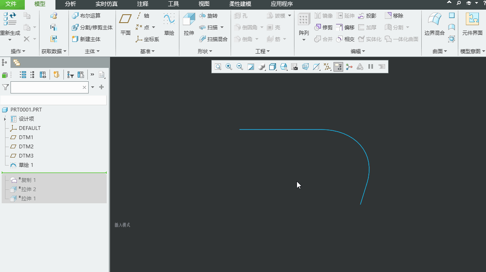Expand the 基准 (Datum) group dropdown
Screen dimensions: 486x272
(147, 51)
